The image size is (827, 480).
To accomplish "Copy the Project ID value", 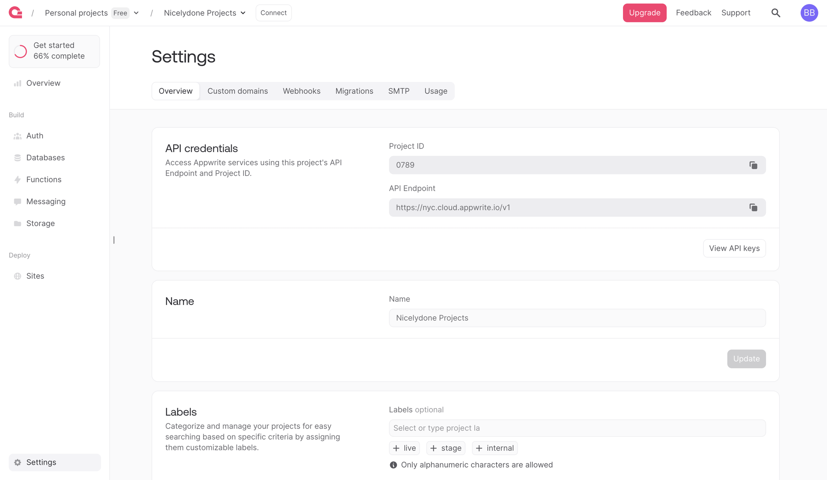I will [753, 165].
